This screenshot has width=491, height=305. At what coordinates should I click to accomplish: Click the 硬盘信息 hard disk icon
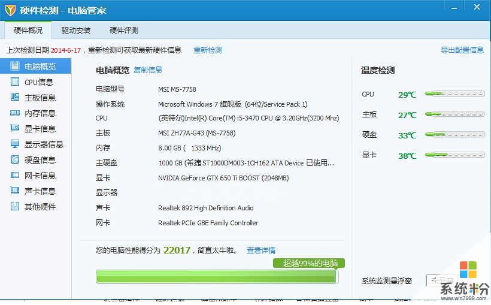pyautogui.click(x=14, y=159)
